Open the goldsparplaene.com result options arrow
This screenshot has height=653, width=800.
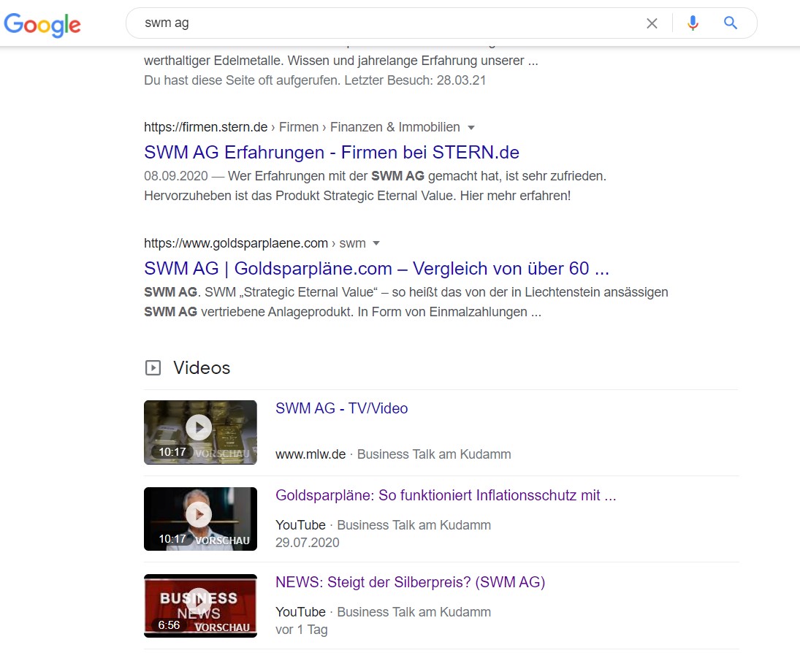pos(376,243)
